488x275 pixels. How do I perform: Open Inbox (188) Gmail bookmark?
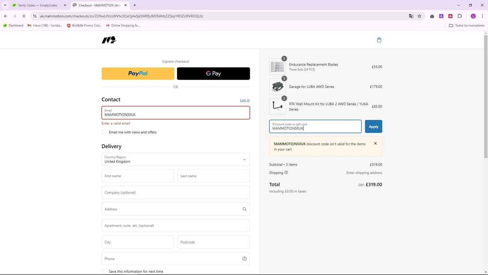click(x=45, y=25)
